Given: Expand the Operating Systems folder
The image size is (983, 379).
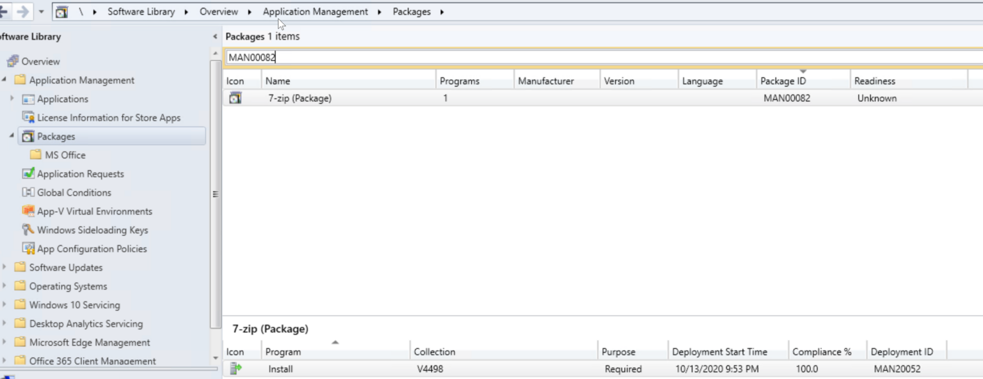Looking at the screenshot, I should click(x=4, y=286).
